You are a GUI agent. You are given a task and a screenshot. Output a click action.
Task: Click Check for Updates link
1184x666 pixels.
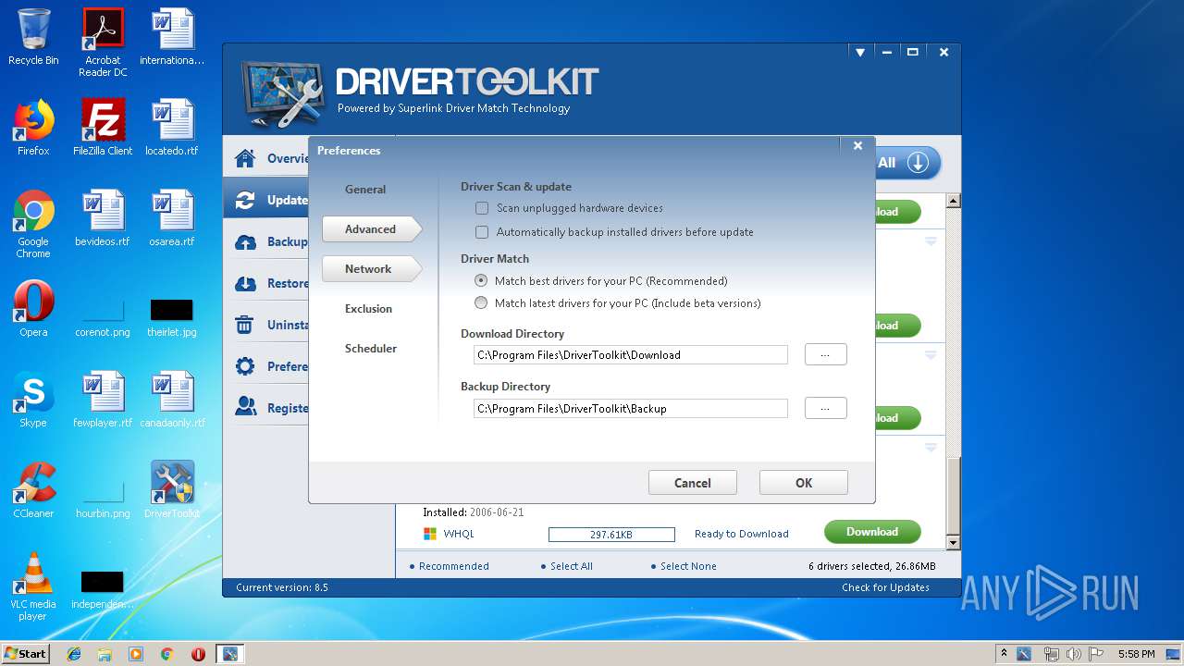click(x=885, y=587)
